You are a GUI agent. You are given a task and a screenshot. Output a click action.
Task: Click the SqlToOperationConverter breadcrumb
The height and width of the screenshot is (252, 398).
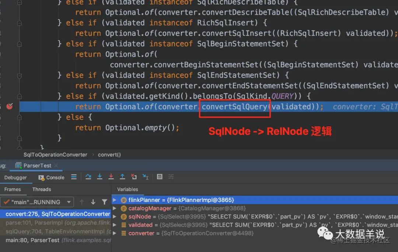(55, 155)
